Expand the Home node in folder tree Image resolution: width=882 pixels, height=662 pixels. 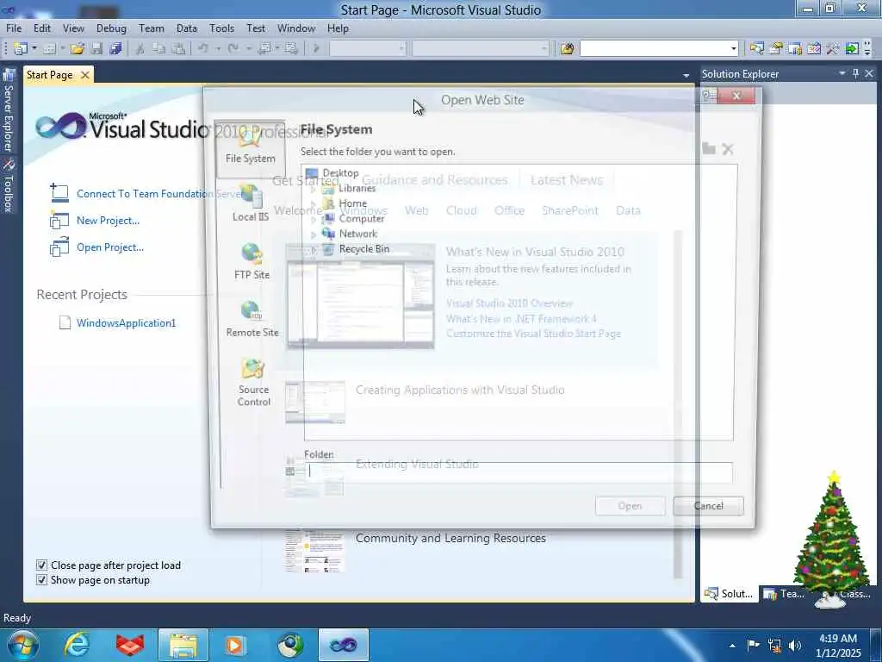pos(314,204)
